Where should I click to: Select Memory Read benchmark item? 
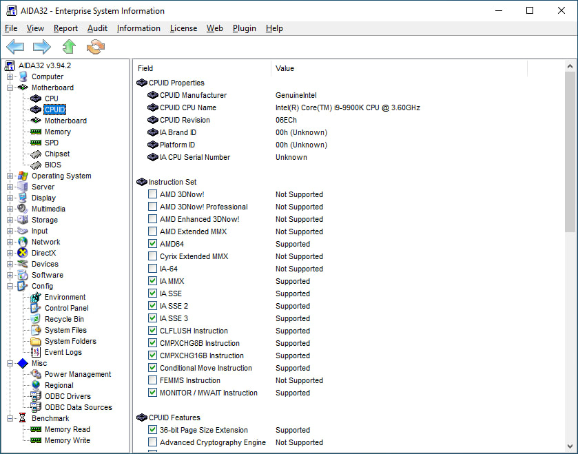click(68, 429)
